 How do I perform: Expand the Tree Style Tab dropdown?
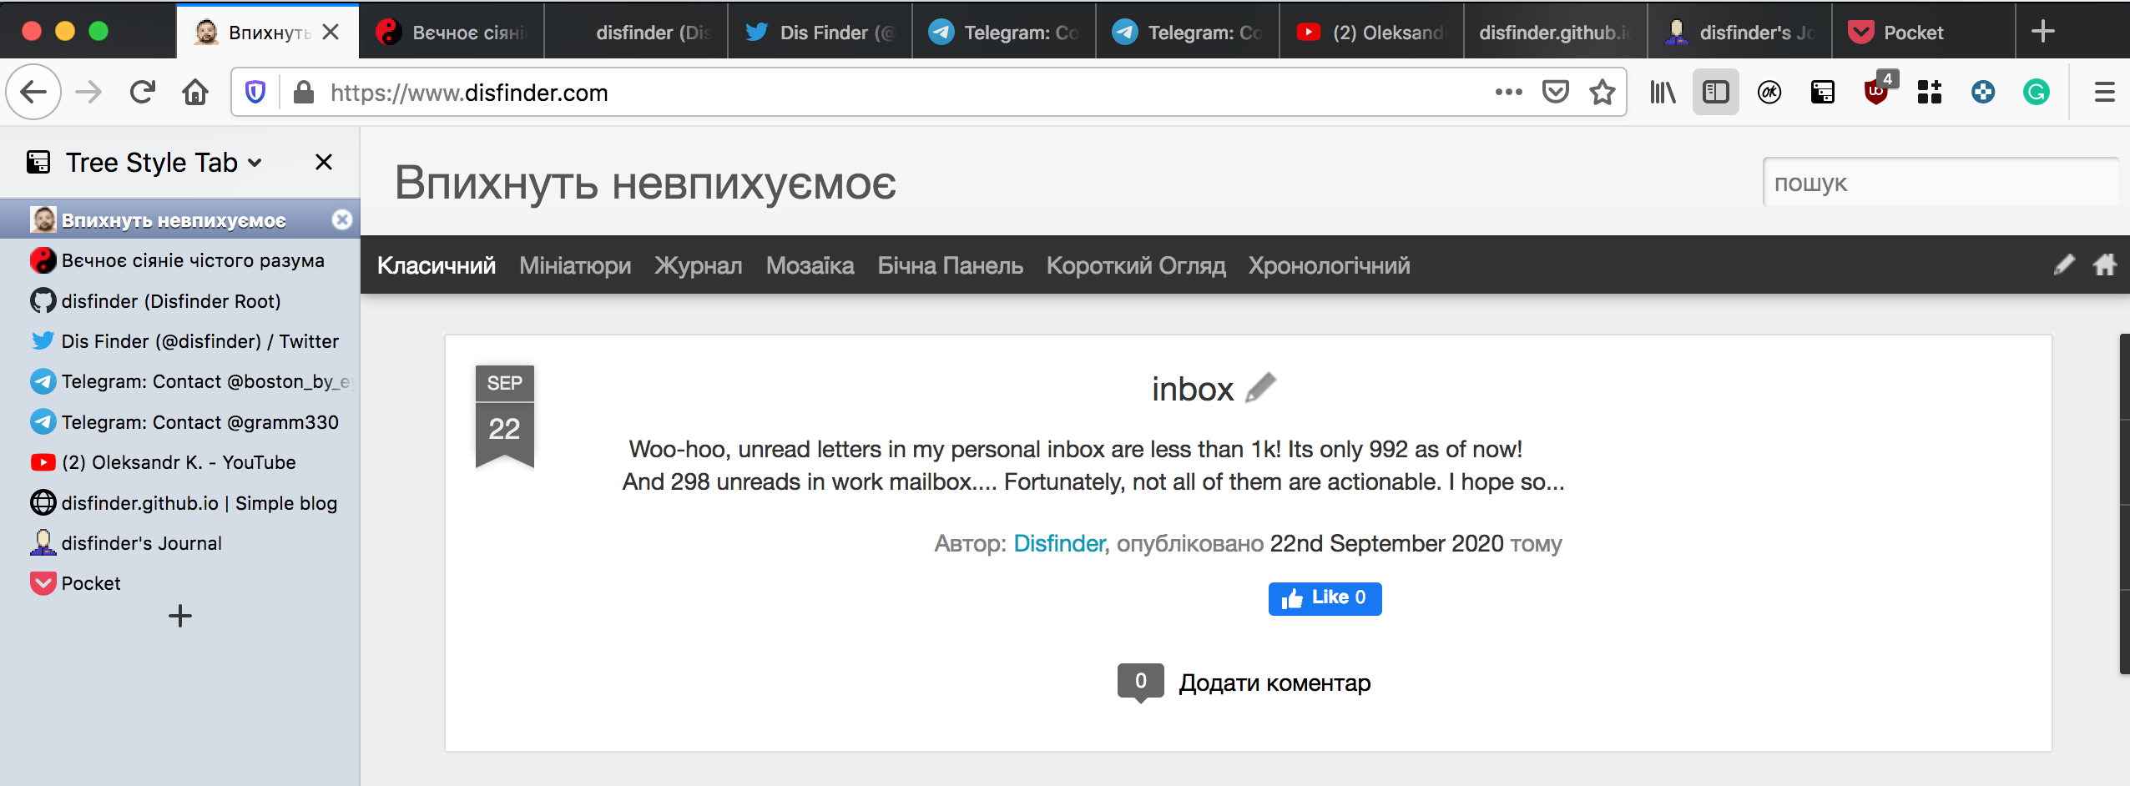point(255,163)
